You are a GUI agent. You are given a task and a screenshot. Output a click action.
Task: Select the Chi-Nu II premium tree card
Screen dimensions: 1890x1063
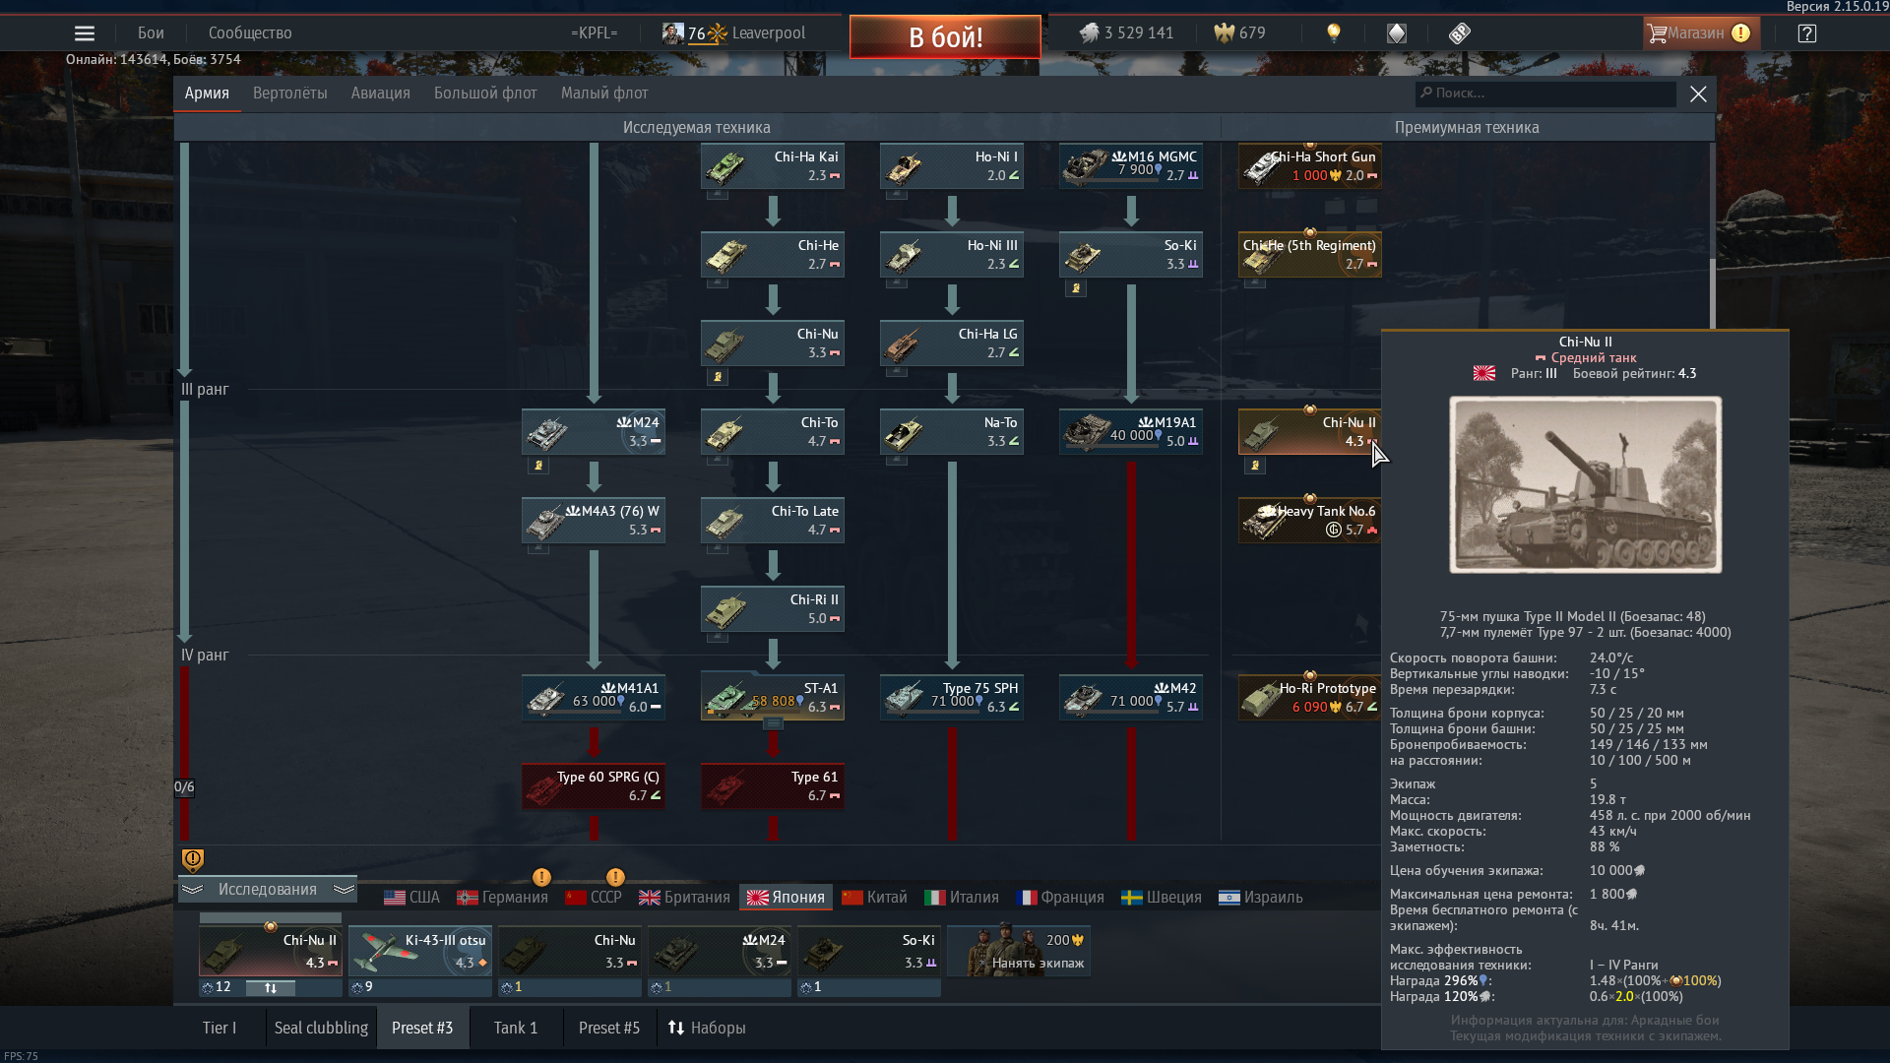(x=1310, y=432)
